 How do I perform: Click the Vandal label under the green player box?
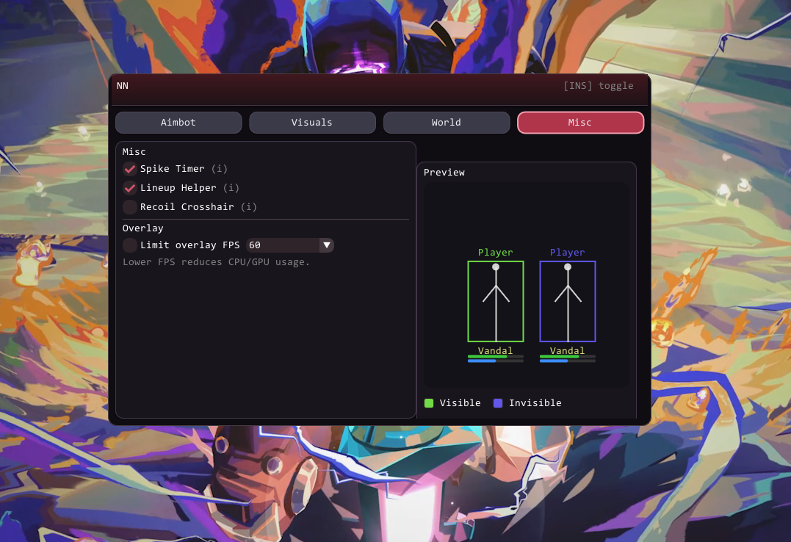pos(496,350)
